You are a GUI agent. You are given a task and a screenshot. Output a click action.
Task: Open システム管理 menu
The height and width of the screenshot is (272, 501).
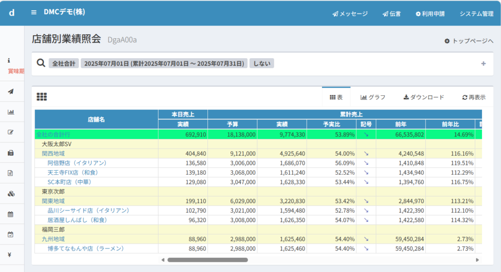[476, 14]
